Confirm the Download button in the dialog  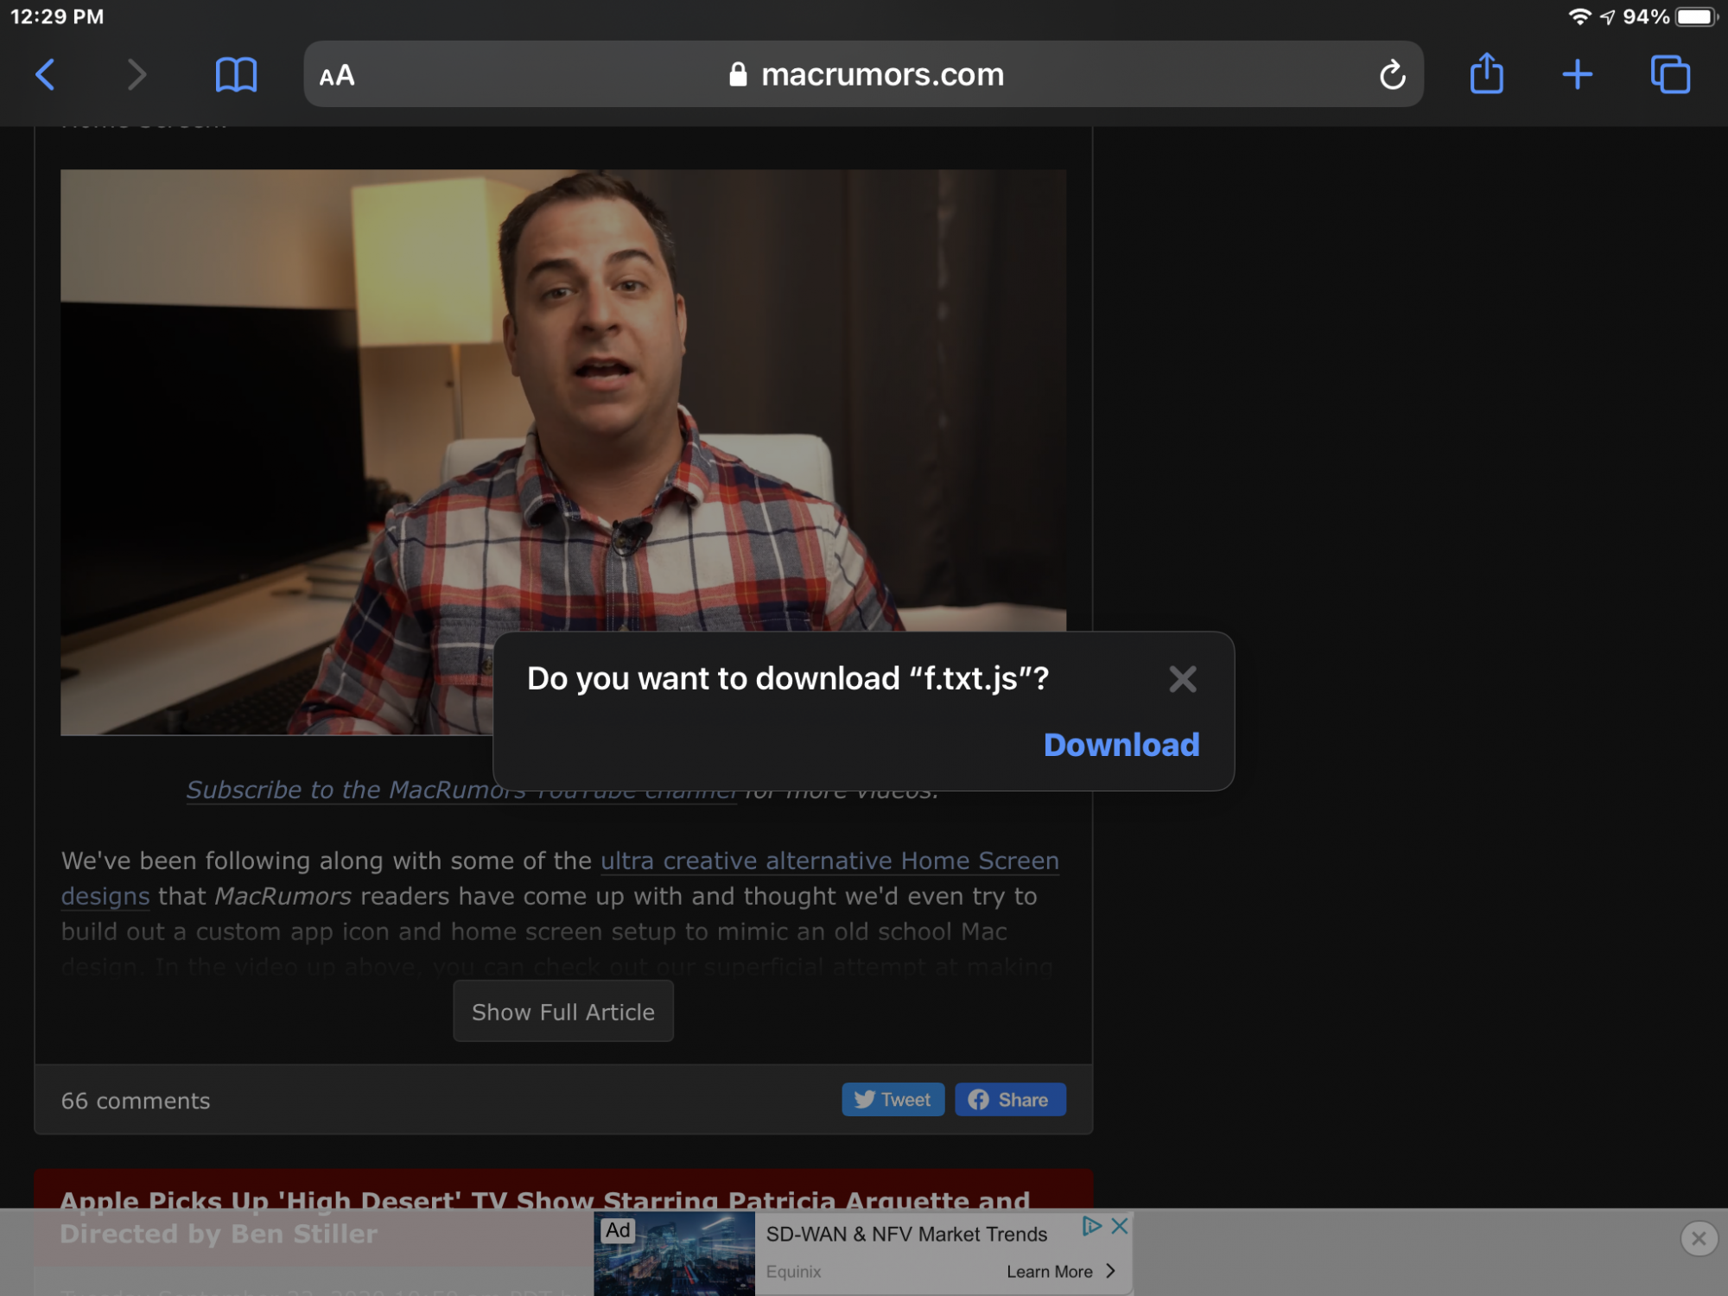coord(1121,745)
